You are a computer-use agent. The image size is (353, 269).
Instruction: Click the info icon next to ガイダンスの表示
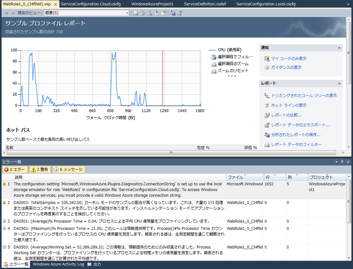coord(267,67)
